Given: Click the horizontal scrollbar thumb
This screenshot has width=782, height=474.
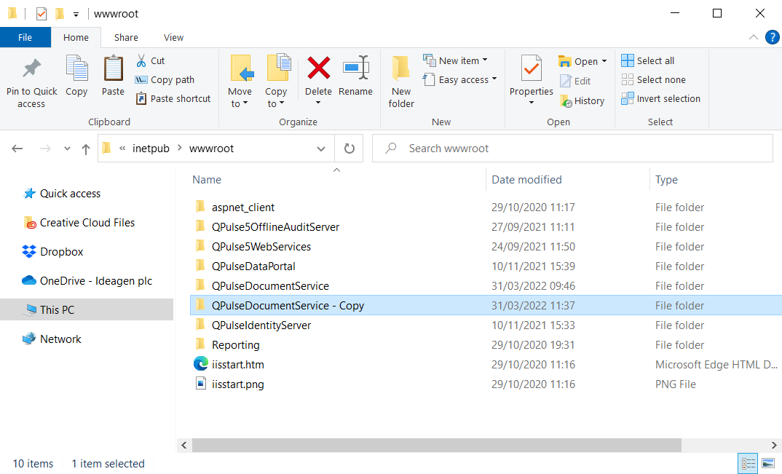Looking at the screenshot, I should pos(436,445).
